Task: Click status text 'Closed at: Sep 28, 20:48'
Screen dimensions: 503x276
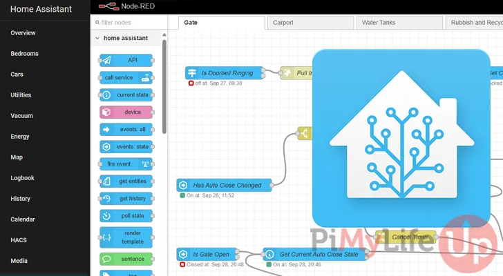Action: click(216, 264)
